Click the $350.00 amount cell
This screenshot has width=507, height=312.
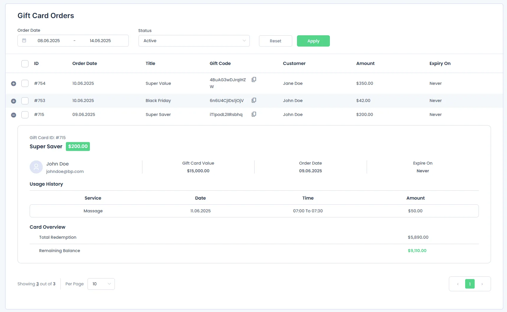(x=365, y=83)
